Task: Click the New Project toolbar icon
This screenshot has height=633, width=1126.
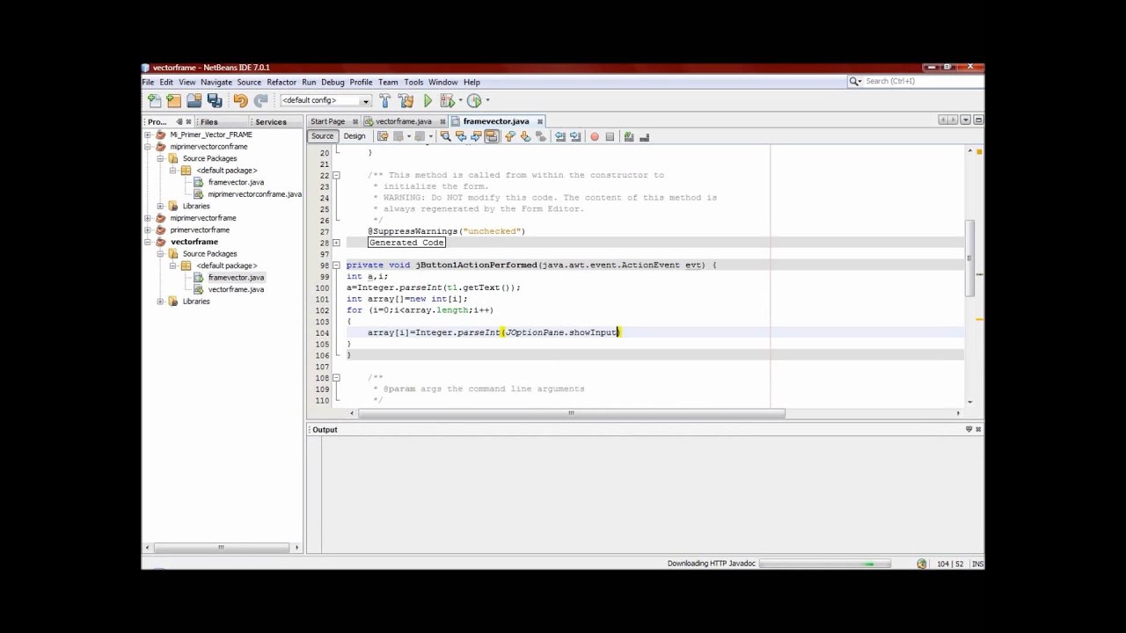Action: (173, 100)
